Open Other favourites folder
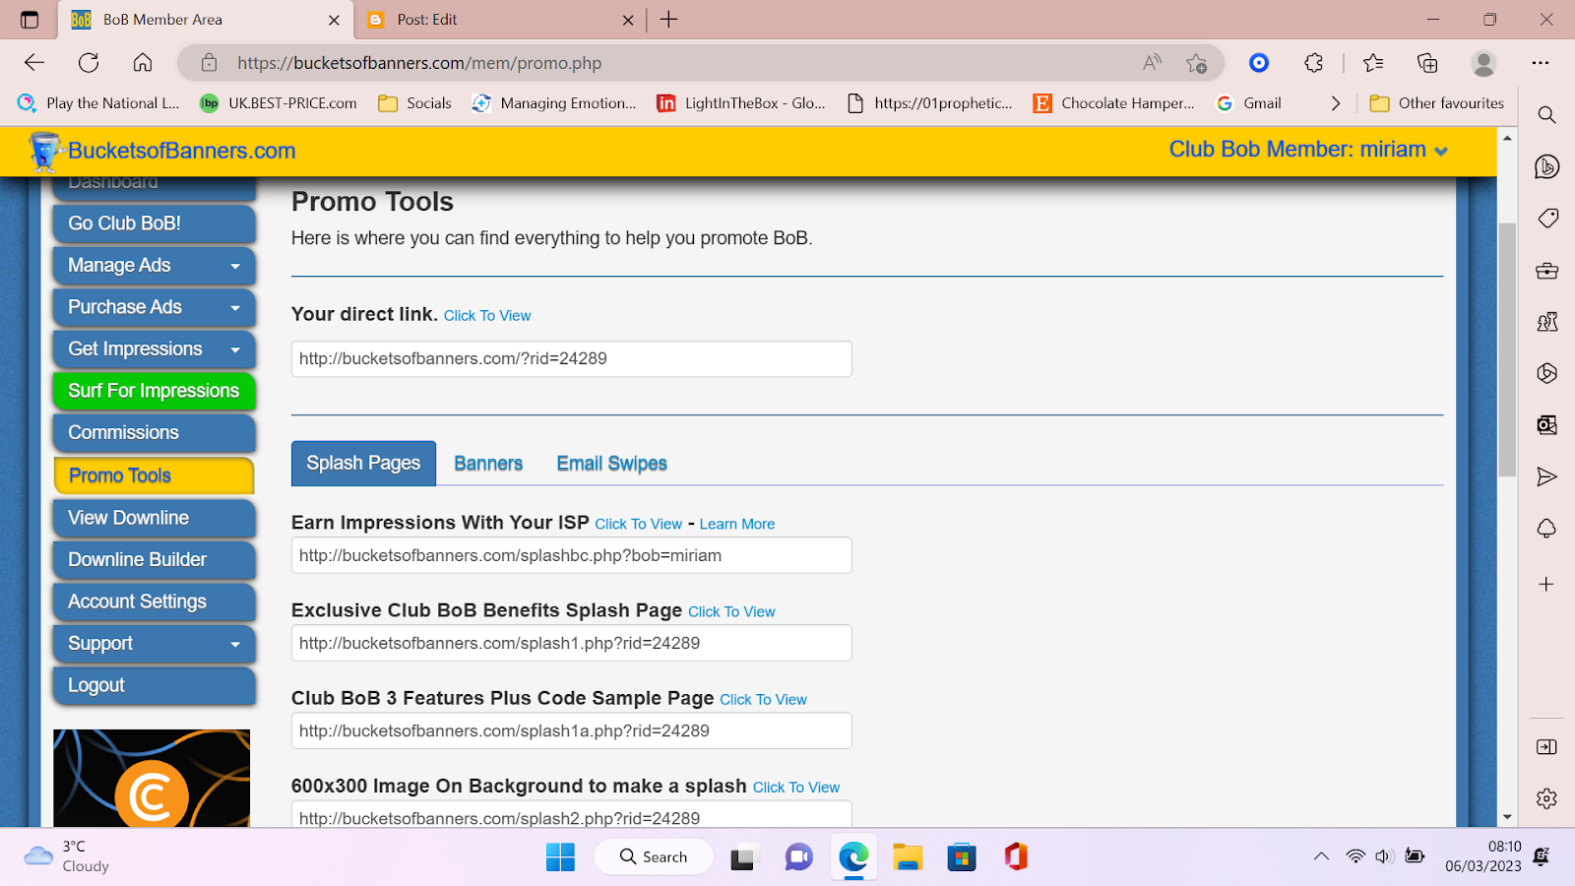 [1437, 103]
